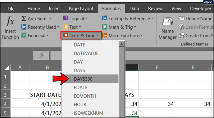Open the Name Manager
Viewport: 214px width, 118px height.
coord(168,28)
